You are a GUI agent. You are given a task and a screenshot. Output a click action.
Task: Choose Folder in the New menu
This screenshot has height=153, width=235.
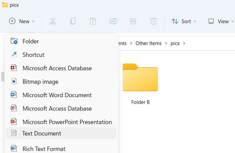(61, 41)
